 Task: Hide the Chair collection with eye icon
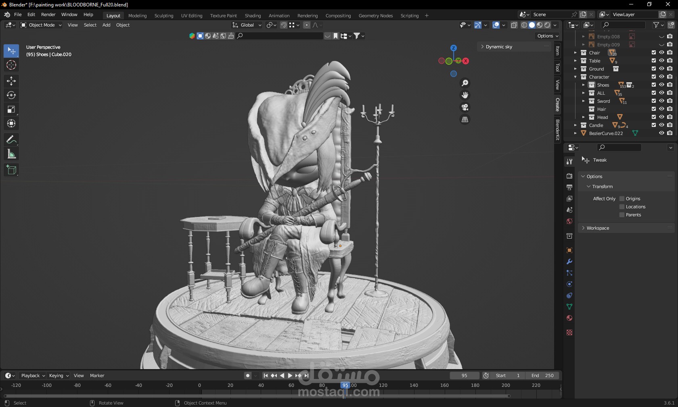click(x=661, y=52)
